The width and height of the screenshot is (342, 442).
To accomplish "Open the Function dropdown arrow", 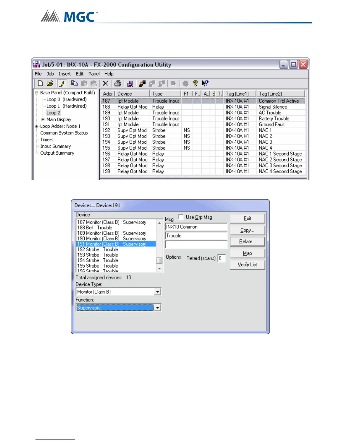I will click(158, 308).
